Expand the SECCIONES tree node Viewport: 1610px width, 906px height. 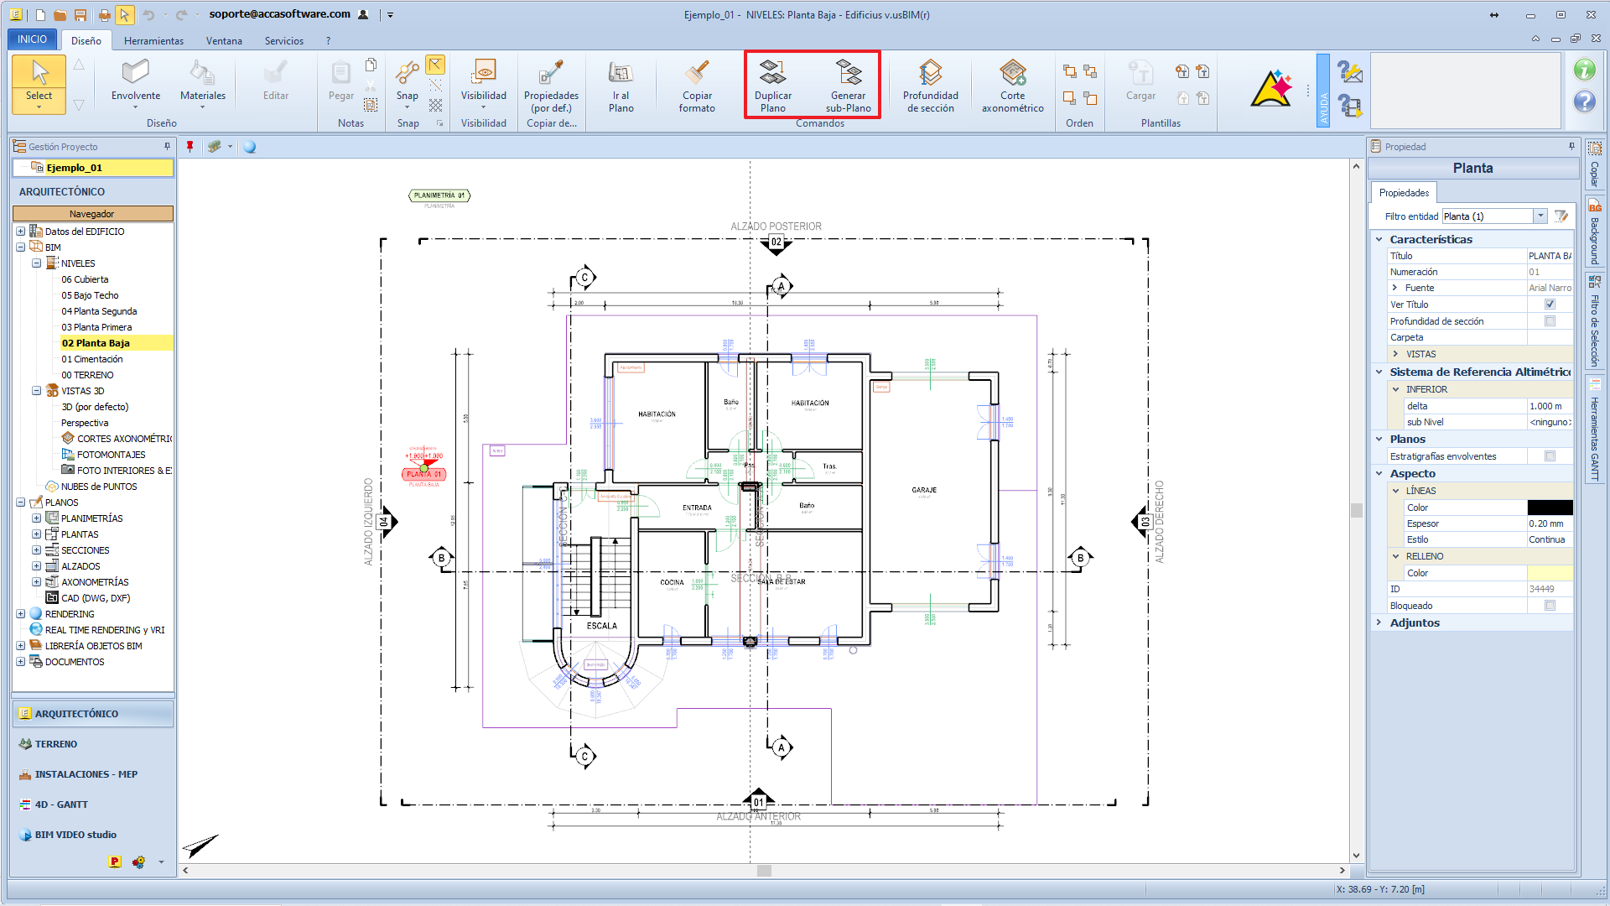pos(36,550)
